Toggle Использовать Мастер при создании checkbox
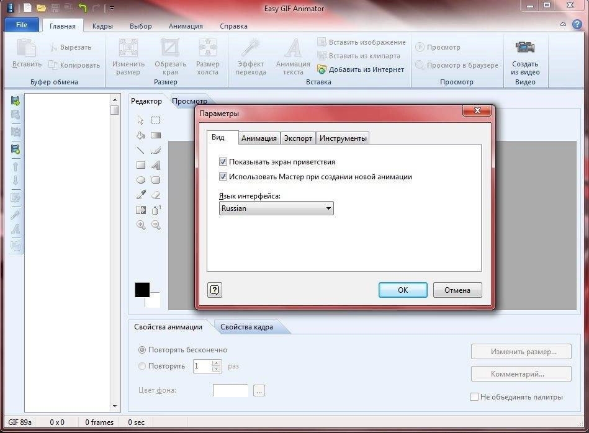589x433 pixels. [x=223, y=177]
